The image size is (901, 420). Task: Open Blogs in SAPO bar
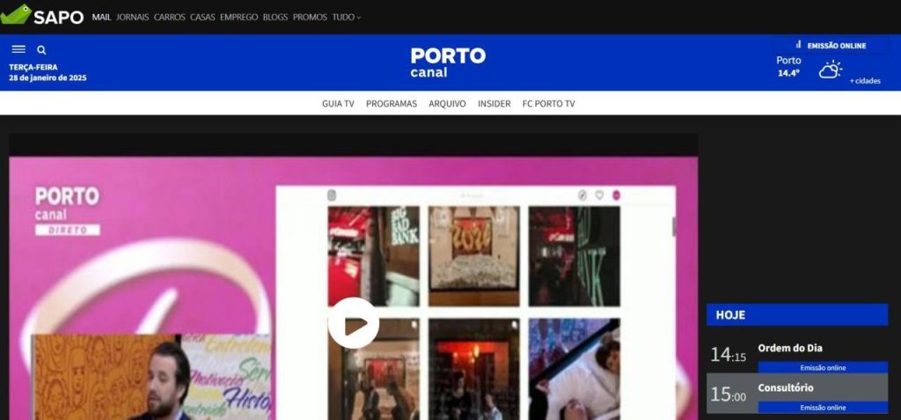[275, 18]
